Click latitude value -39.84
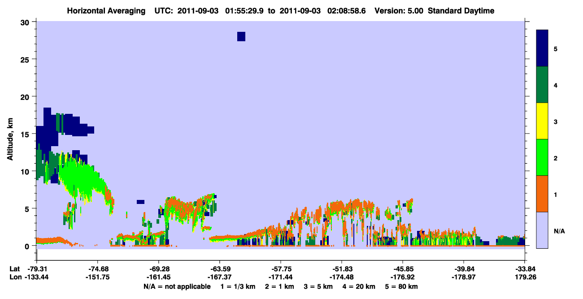The width and height of the screenshot is (583, 299). pyautogui.click(x=464, y=269)
